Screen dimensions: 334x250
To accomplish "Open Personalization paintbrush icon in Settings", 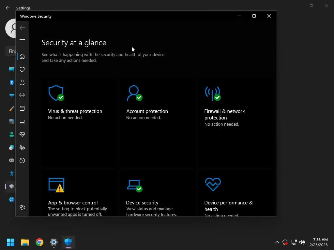I will click(12, 108).
